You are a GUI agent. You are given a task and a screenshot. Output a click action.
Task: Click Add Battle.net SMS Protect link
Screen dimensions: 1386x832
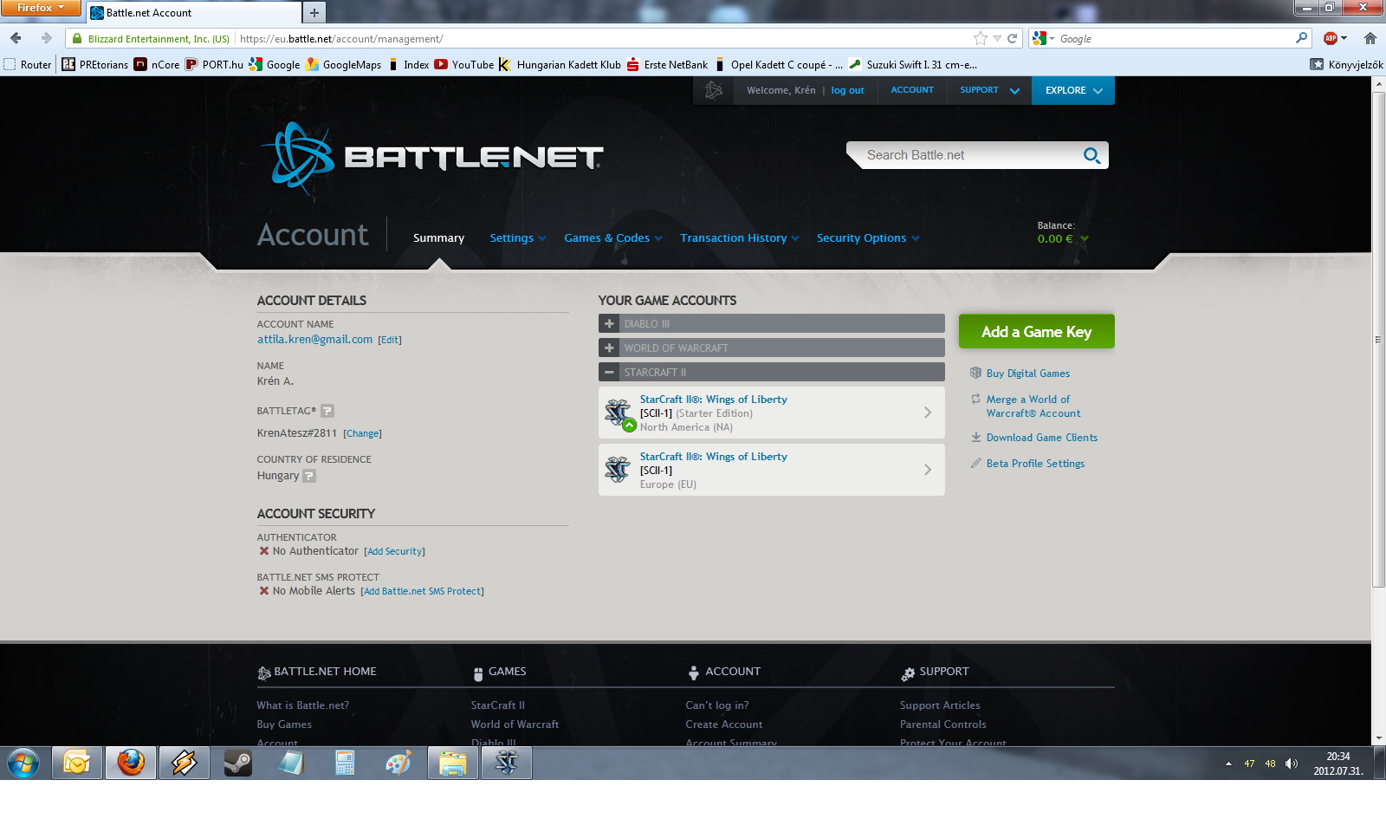(x=422, y=591)
